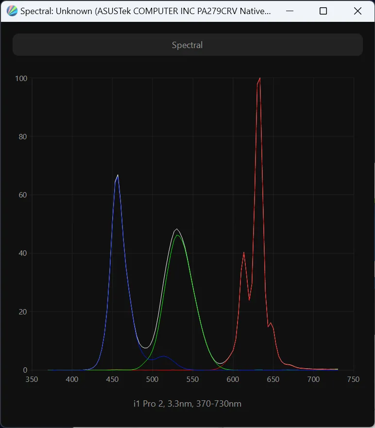Click the valley between the two red peaks
The height and width of the screenshot is (428, 375).
click(x=249, y=299)
